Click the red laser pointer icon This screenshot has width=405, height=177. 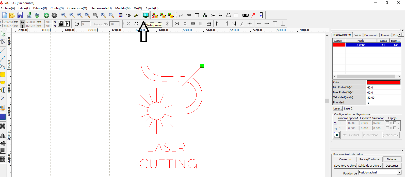point(253,15)
